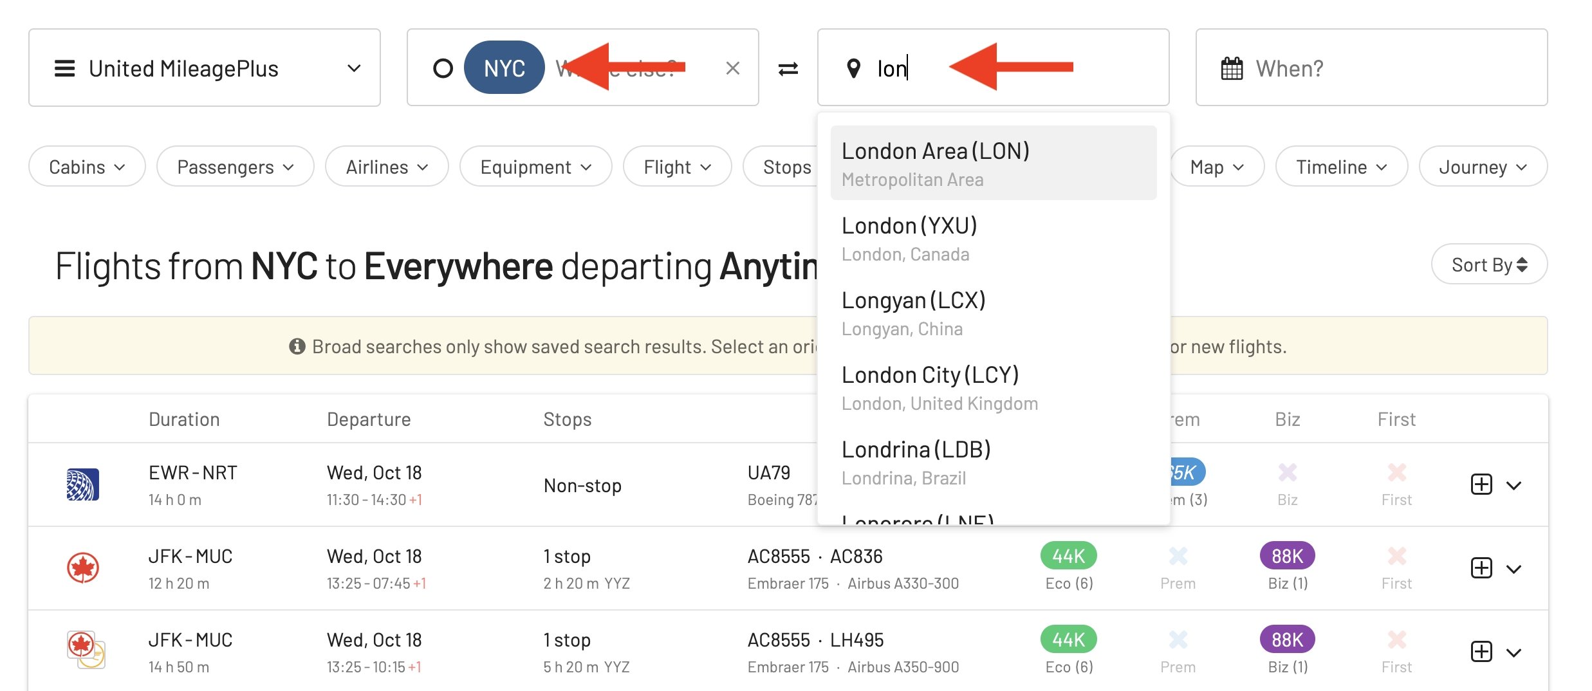
Task: Click Non-stop text on UA79 row
Action: tap(582, 485)
